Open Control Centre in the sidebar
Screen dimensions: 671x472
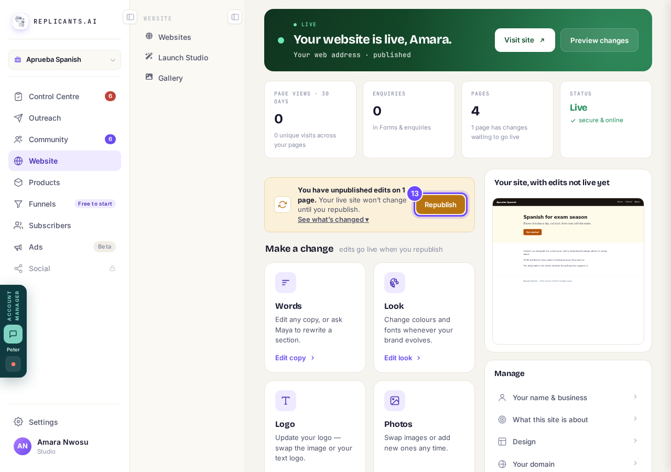(x=64, y=96)
